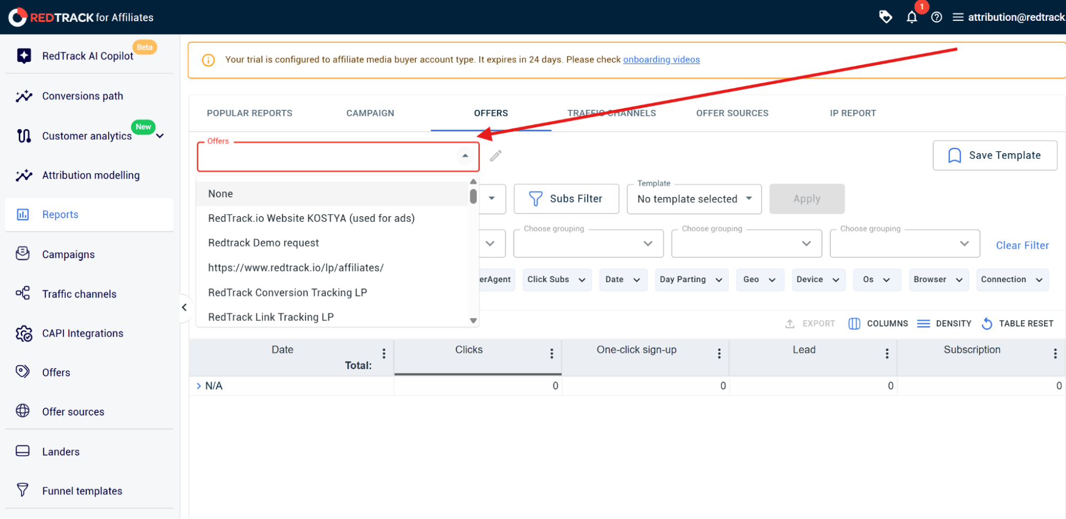Switch to the Traffic Channels tab

[x=612, y=113]
